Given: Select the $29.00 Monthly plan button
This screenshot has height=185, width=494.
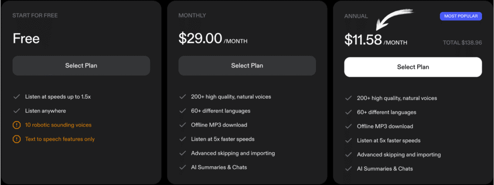Looking at the screenshot, I should pyautogui.click(x=247, y=66).
